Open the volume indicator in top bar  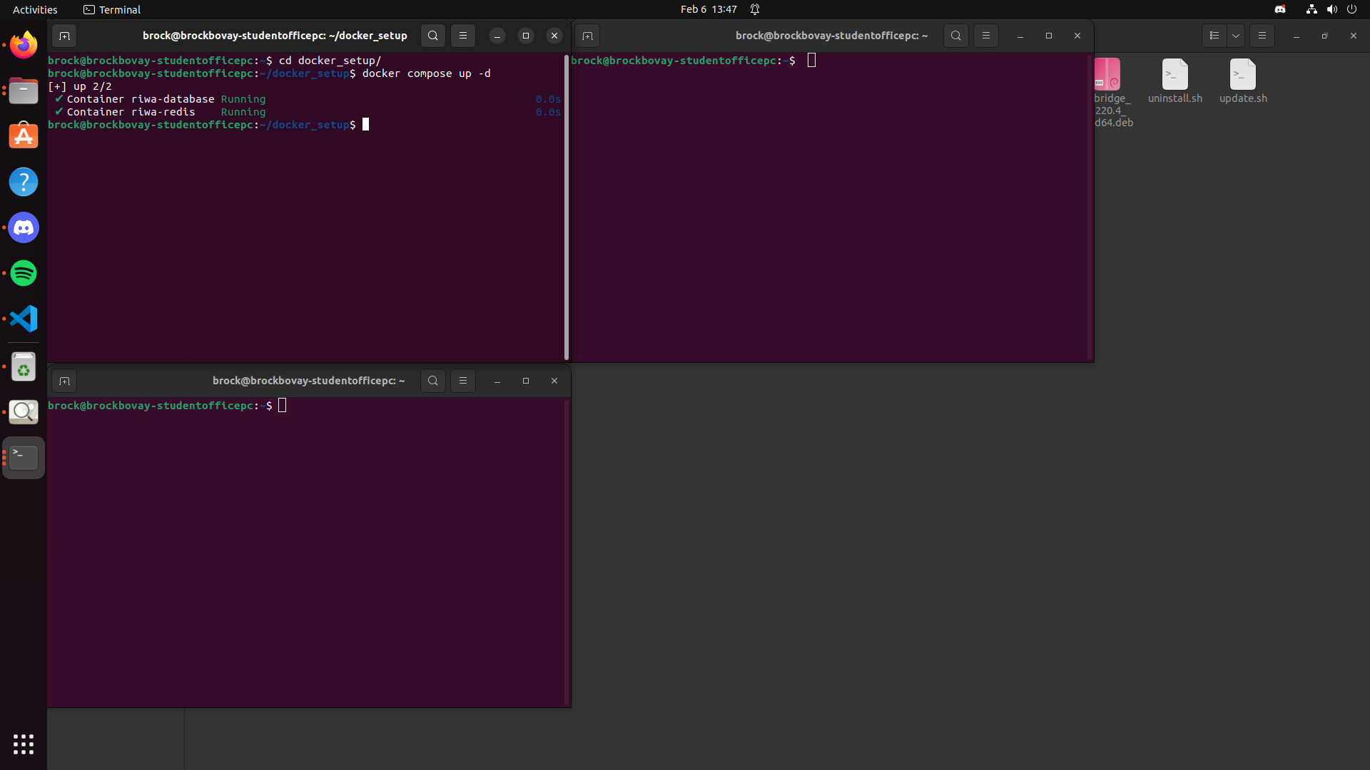pos(1331,9)
